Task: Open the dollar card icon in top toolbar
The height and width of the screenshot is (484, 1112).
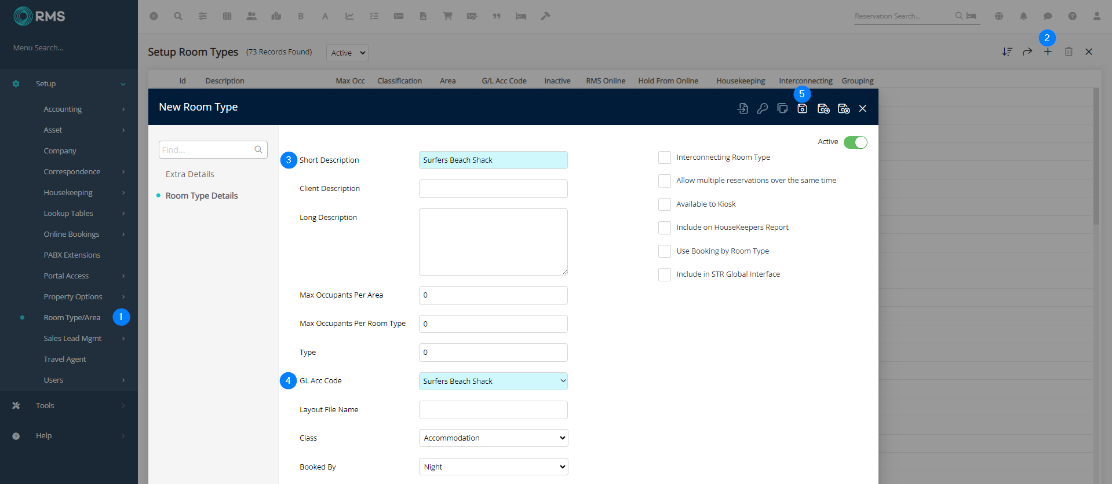Action: pos(399,16)
